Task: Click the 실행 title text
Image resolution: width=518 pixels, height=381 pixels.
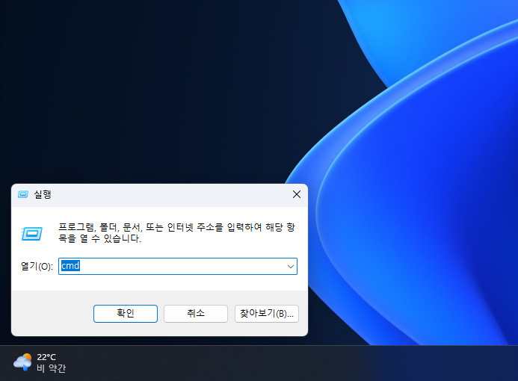Action: click(43, 194)
